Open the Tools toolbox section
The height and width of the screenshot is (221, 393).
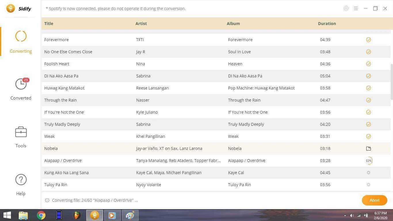tap(21, 137)
